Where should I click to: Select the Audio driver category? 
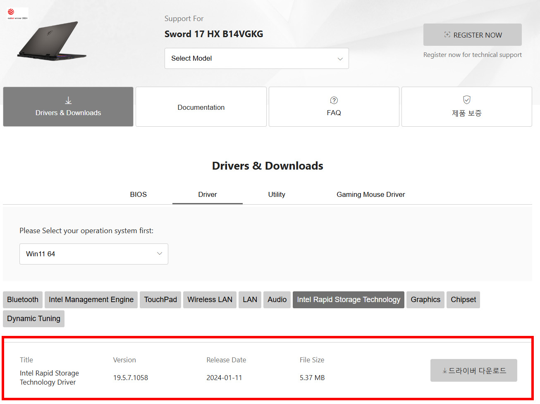(277, 300)
